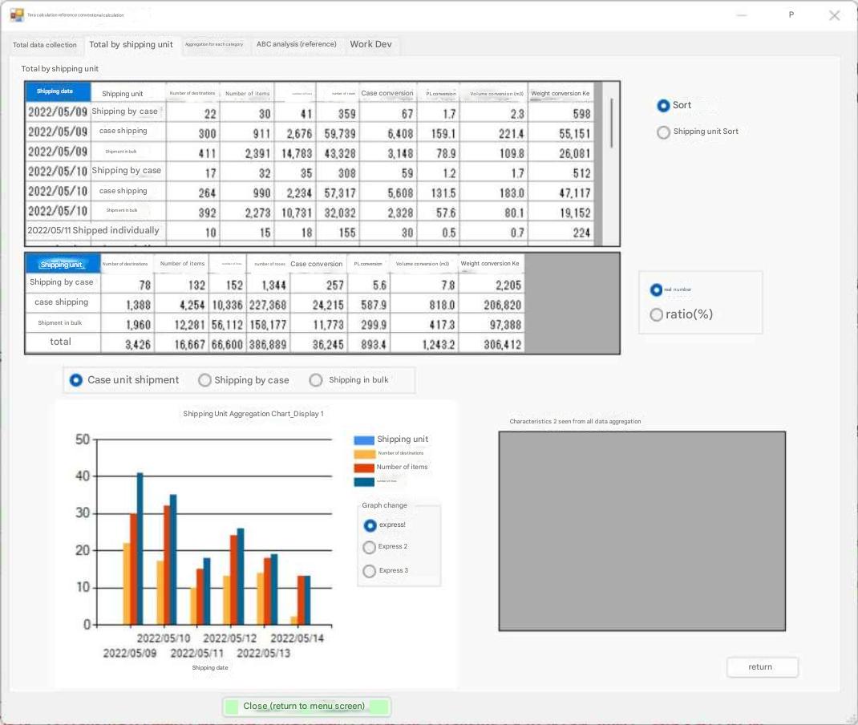This screenshot has height=725, width=858.
Task: Open the Work Dev tab
Action: [x=370, y=45]
